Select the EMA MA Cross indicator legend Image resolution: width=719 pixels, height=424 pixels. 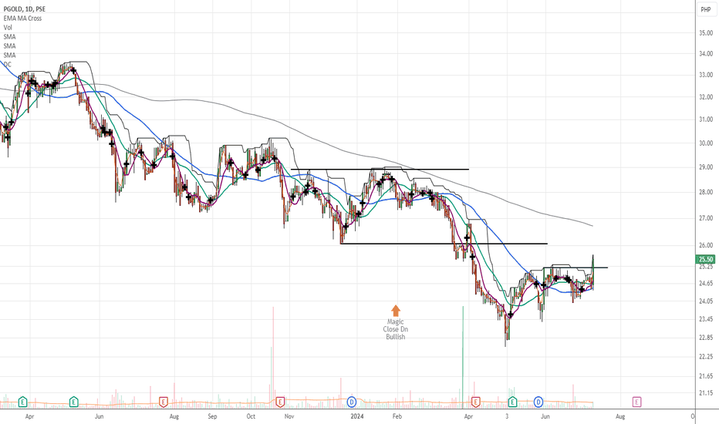click(22, 19)
